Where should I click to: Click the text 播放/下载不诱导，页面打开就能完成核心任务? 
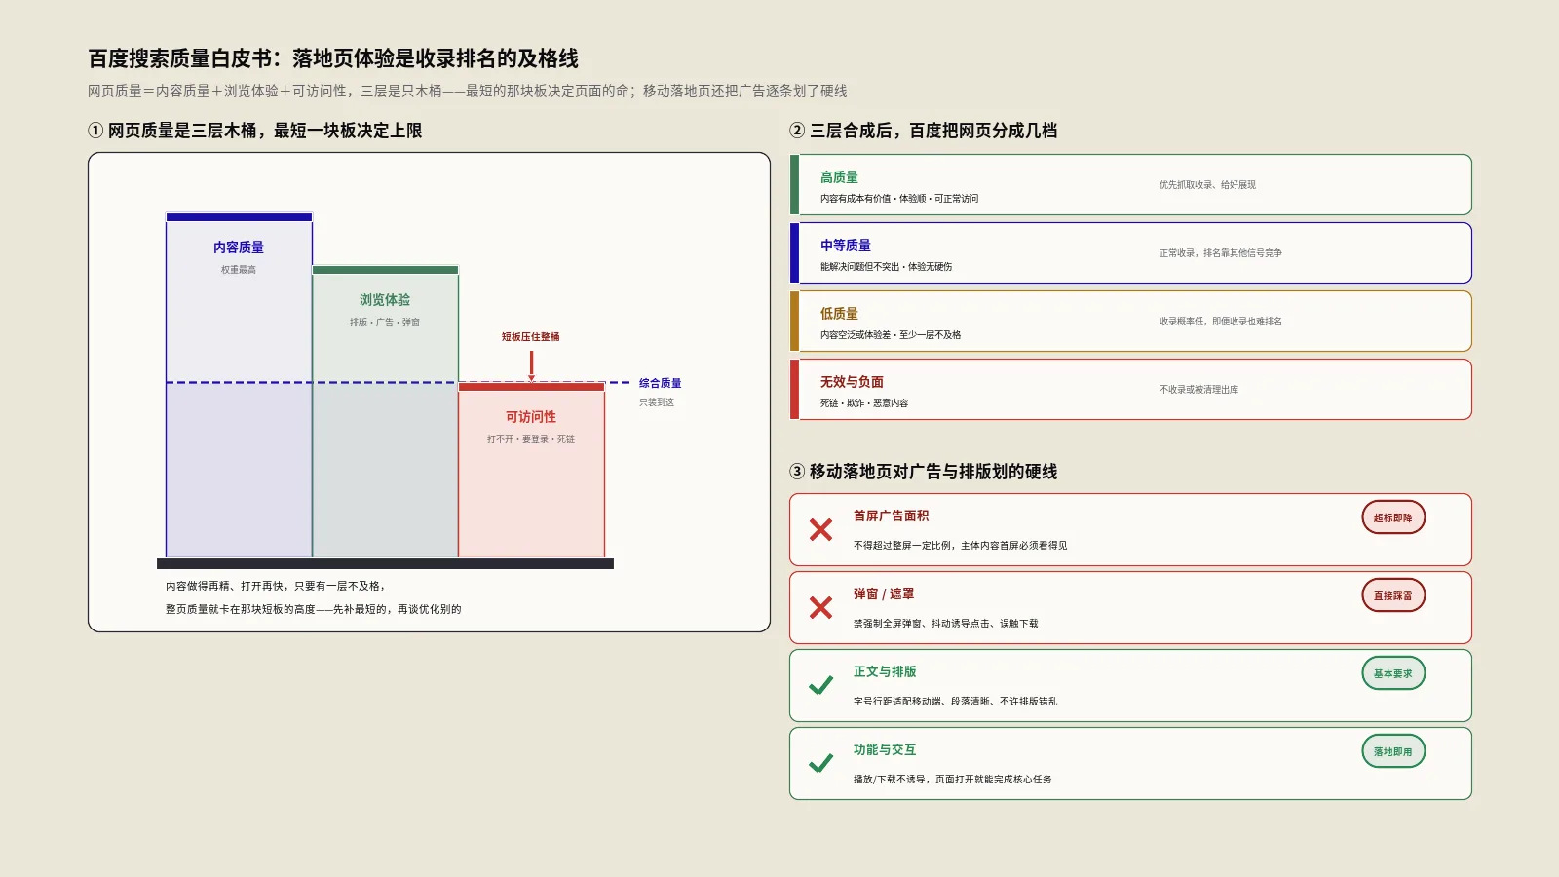953,780
